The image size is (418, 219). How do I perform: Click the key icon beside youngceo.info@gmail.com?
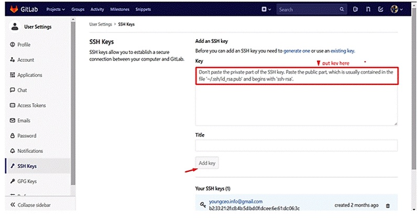tap(203, 205)
